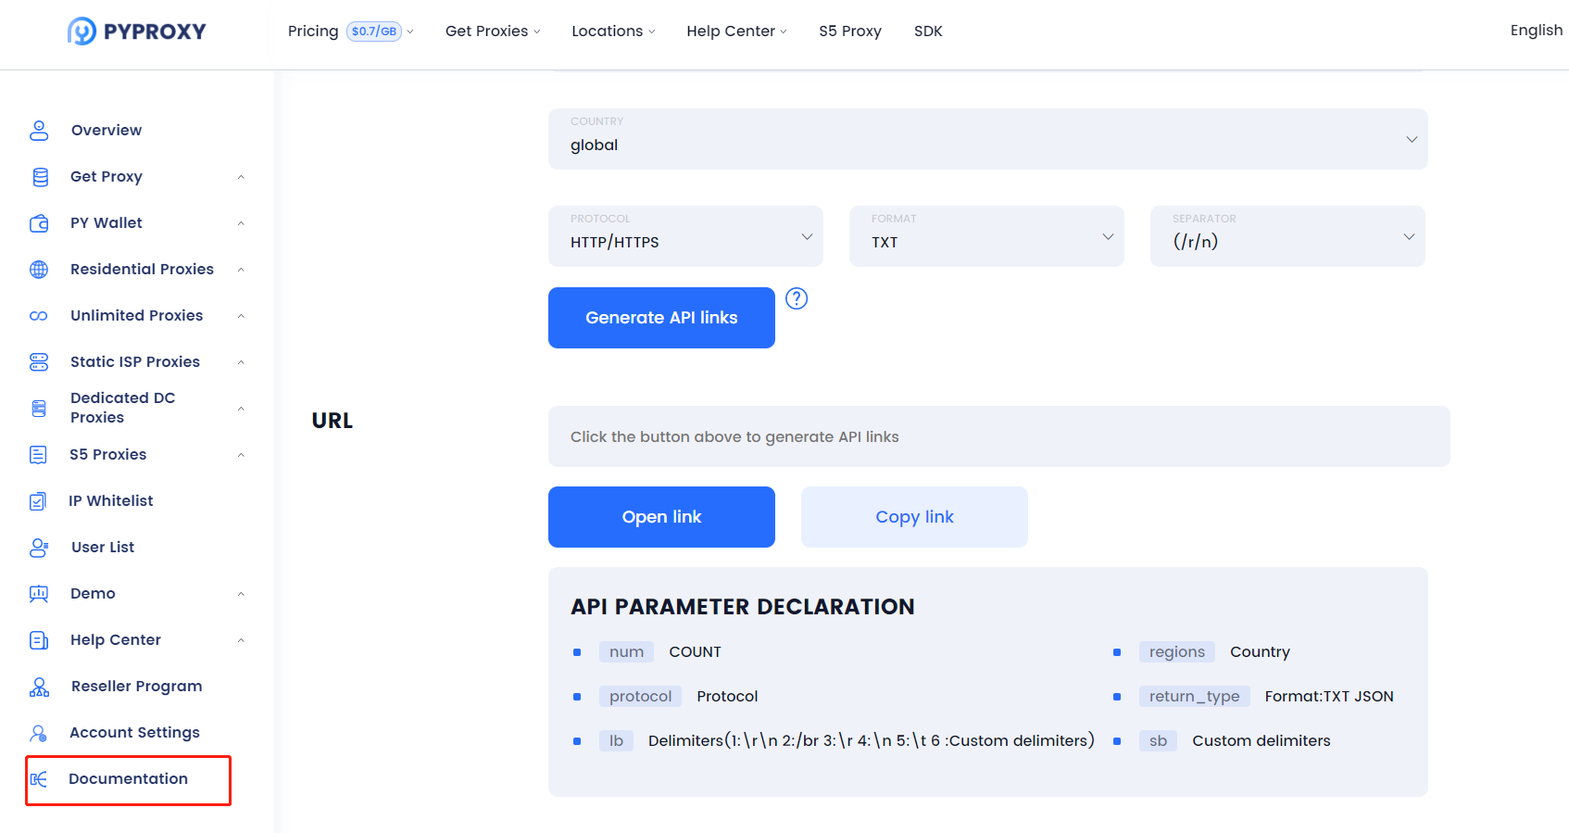1569x833 pixels.
Task: Click the Get Proxy database icon
Action: point(40,177)
